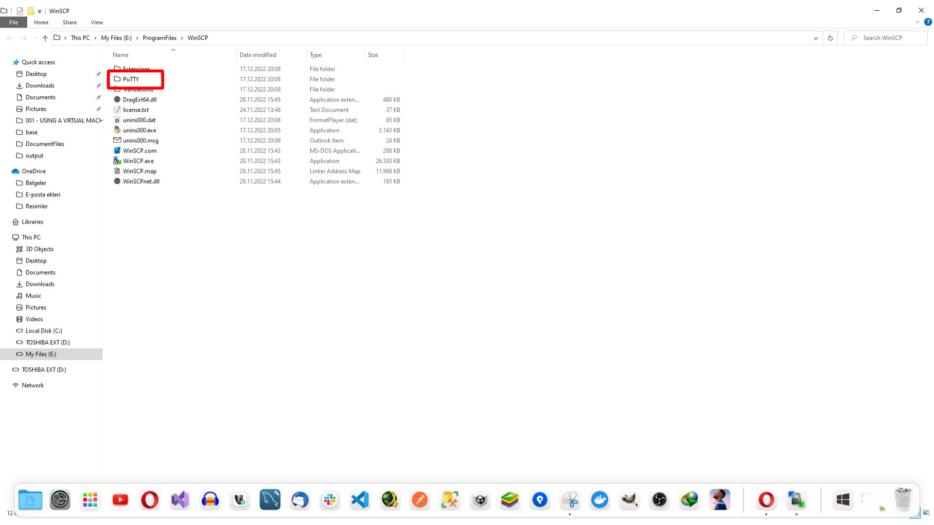Open the Snipping Tool scissors icon in dock
934x525 pixels.
tap(570, 500)
